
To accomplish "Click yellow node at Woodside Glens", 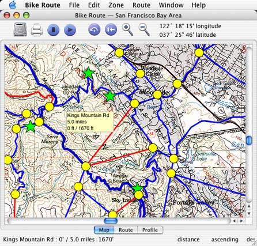I will tap(140, 74).
